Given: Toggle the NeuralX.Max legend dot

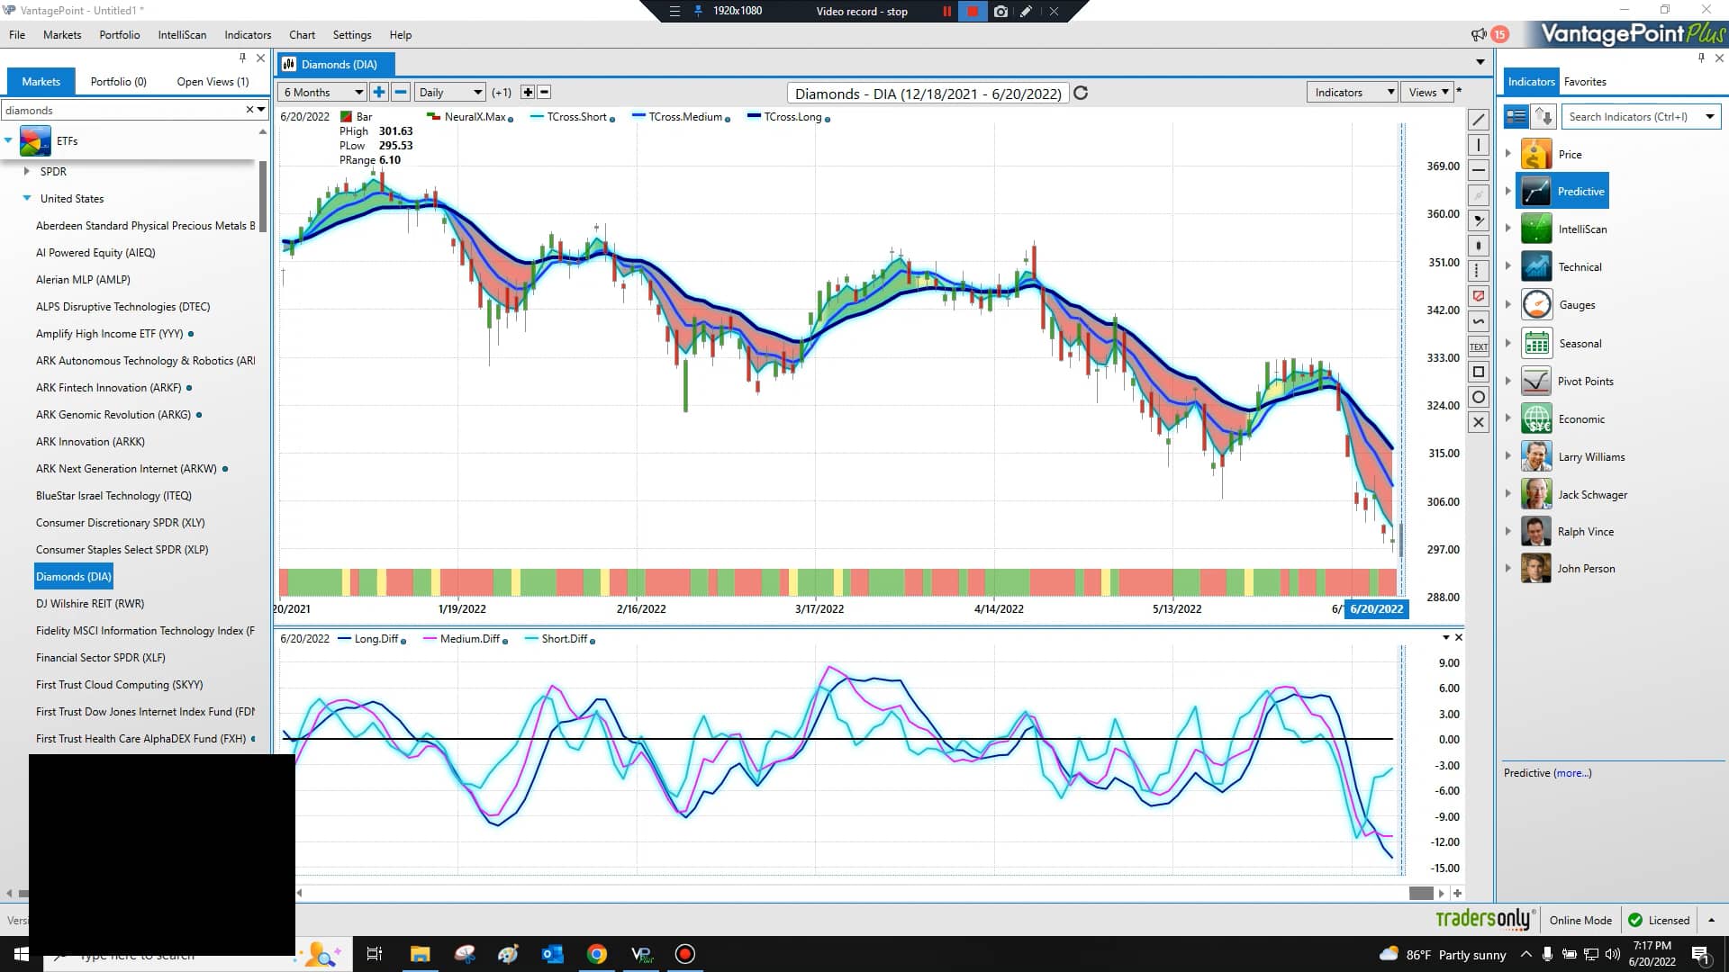Looking at the screenshot, I should (511, 119).
